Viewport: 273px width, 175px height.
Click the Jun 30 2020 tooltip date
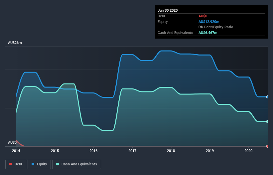pyautogui.click(x=168, y=10)
